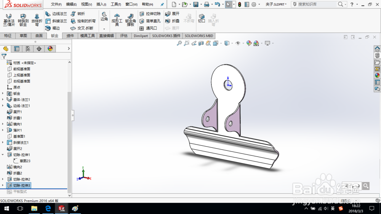The height and width of the screenshot is (214, 381).
Task: Expand manager pane tabs with right chevron
Action: 69,49
